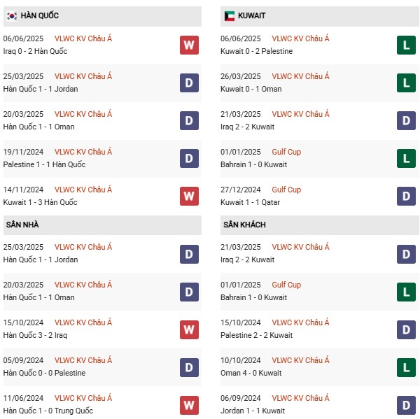
Task: Click the L badge for Oman 4-0 Kuwait
Action: click(x=406, y=367)
